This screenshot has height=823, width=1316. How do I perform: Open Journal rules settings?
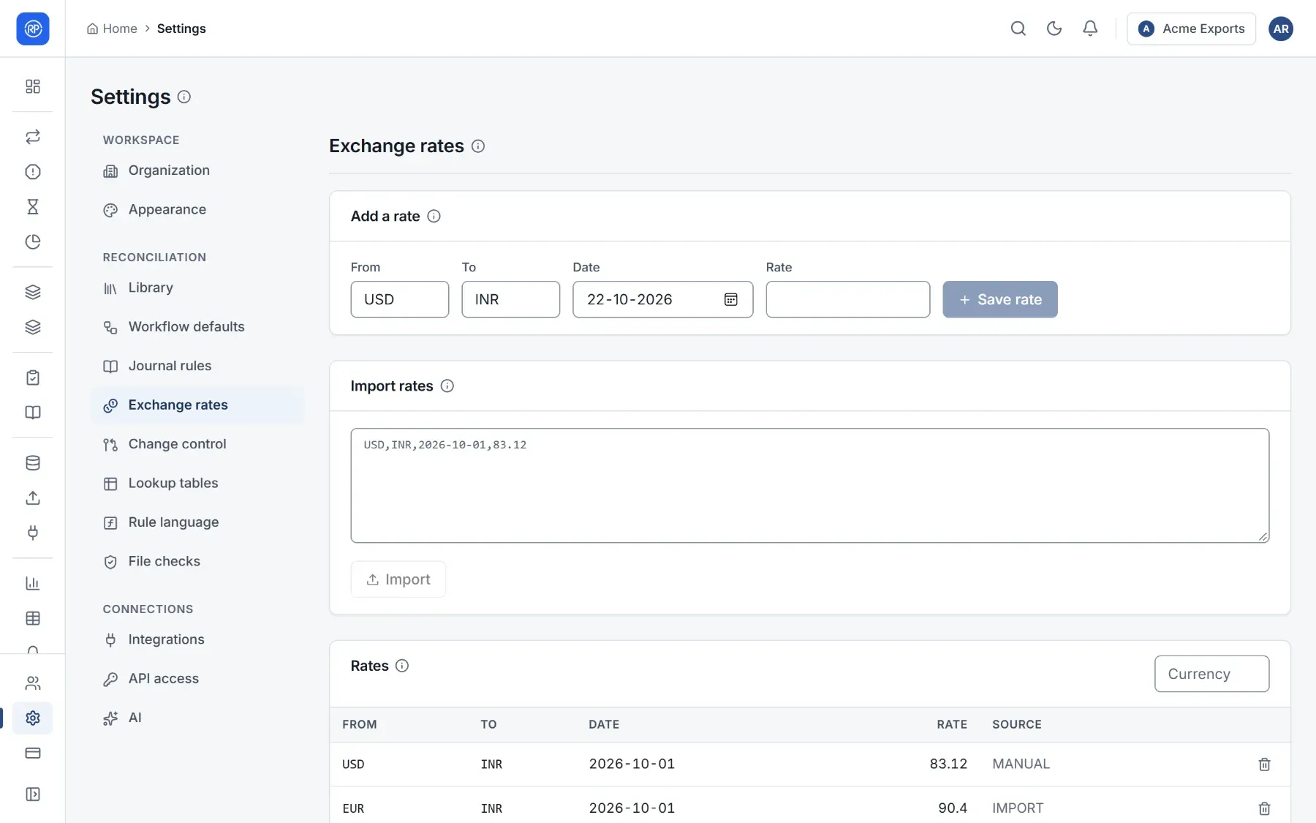click(197, 366)
